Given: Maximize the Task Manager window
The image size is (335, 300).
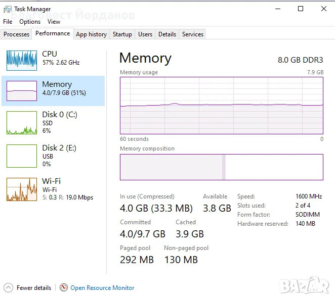Looking at the screenshot, I should (x=301, y=9).
